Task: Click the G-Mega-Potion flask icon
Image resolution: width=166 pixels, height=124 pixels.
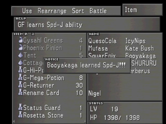Action: 20,77
